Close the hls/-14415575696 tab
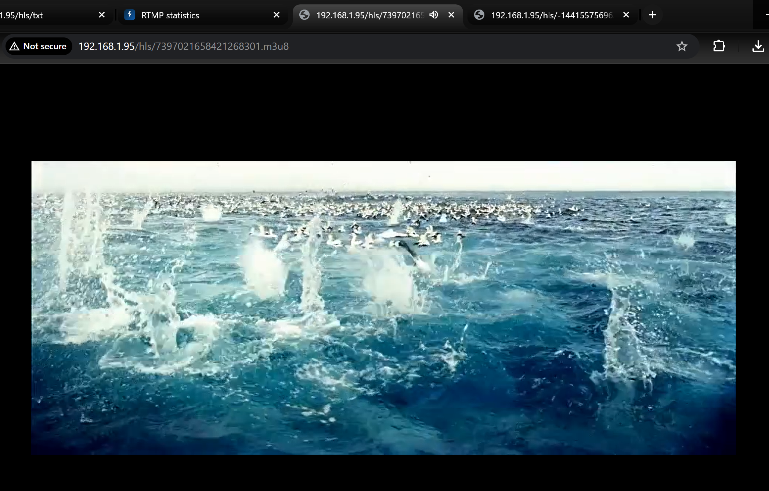 coord(626,15)
